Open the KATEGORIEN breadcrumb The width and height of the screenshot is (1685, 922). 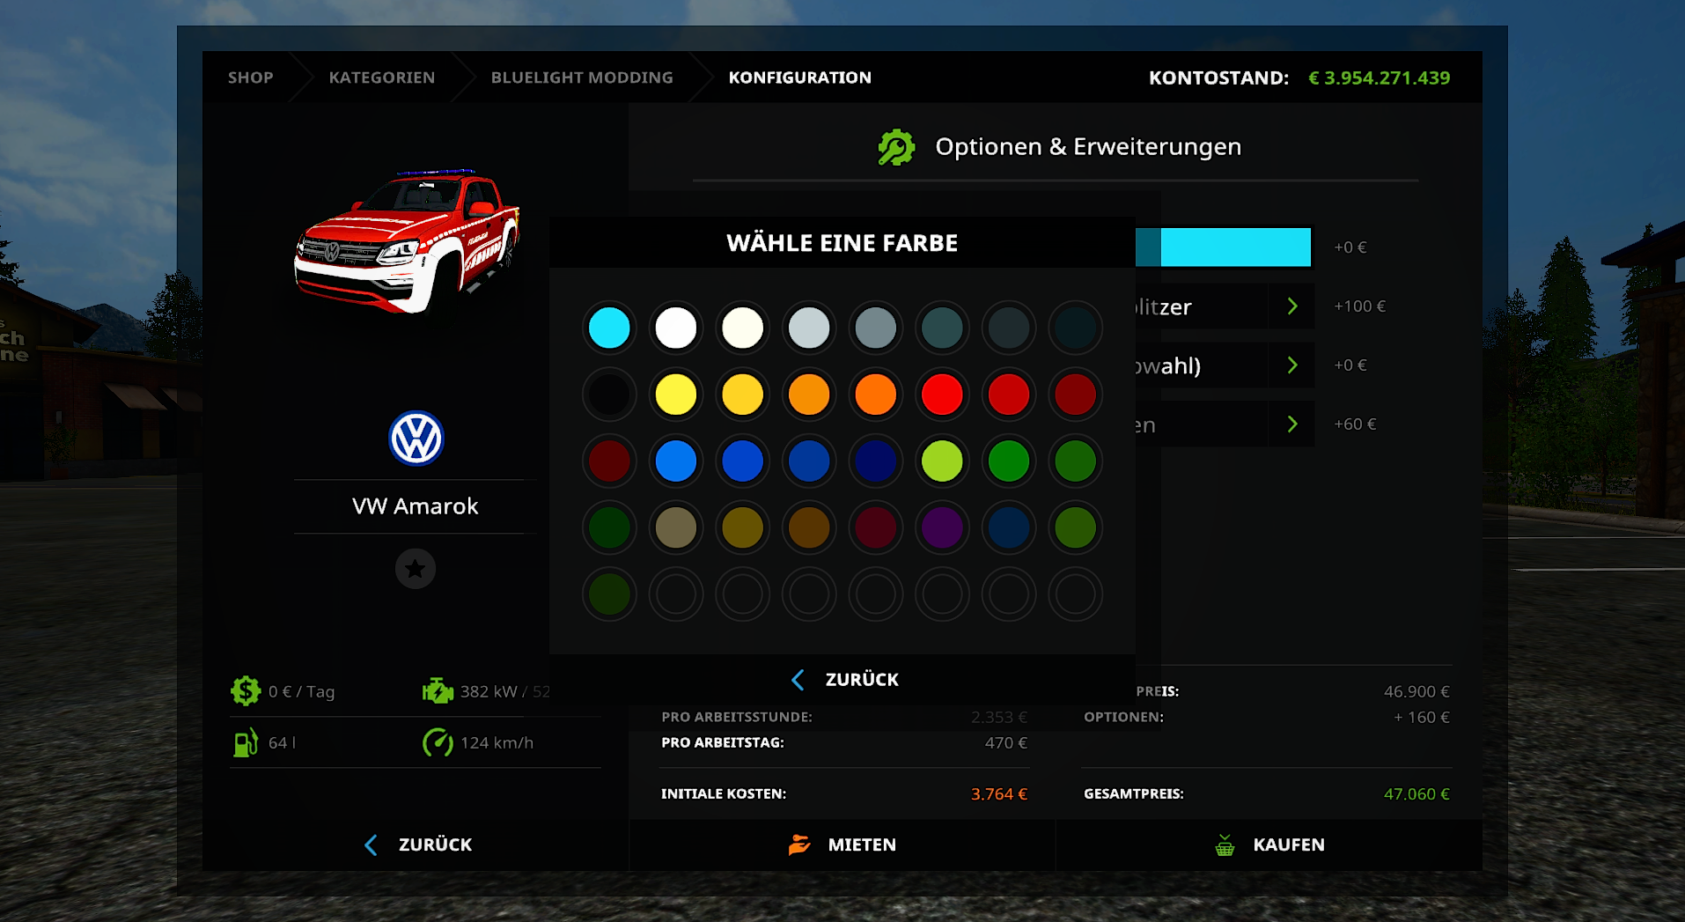(x=382, y=77)
